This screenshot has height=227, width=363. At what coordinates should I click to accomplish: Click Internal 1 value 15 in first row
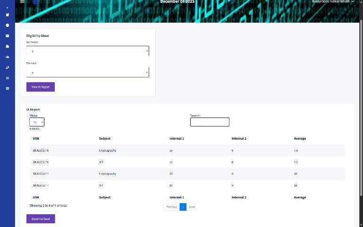click(171, 151)
